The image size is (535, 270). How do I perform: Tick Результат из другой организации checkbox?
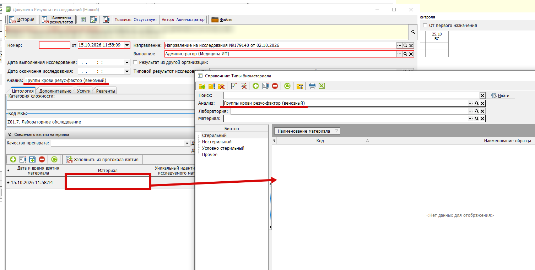coord(135,62)
